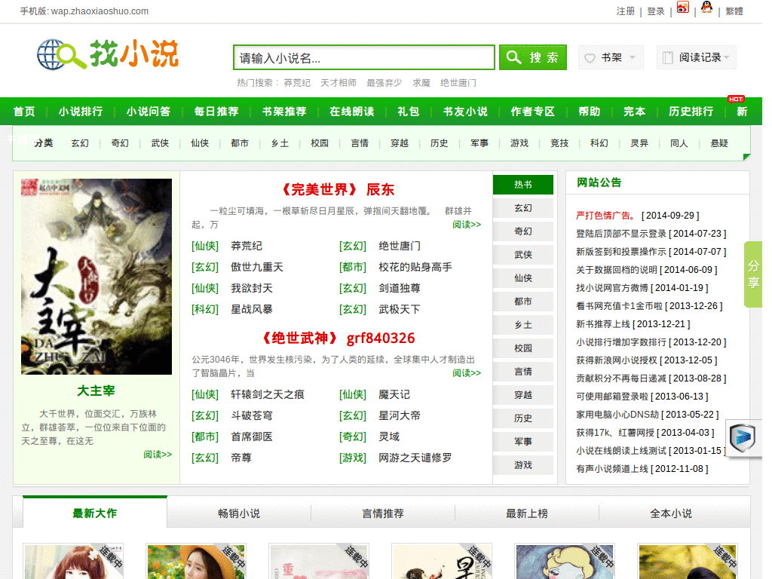The width and height of the screenshot is (772, 579).
Task: Open the blue shield floating widget
Action: (743, 437)
